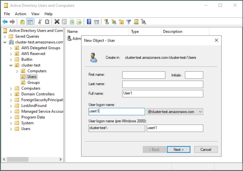Select Groups in the tree

[x=34, y=83]
